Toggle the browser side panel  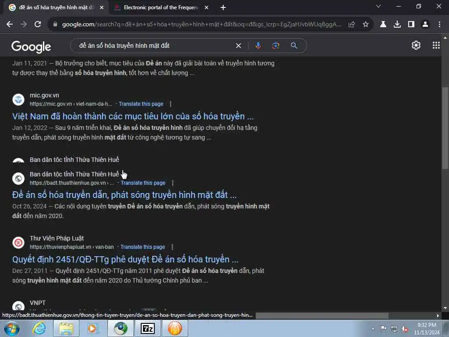pos(411,25)
